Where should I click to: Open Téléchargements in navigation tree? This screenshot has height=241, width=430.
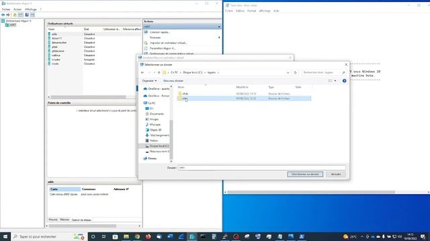coord(157,135)
